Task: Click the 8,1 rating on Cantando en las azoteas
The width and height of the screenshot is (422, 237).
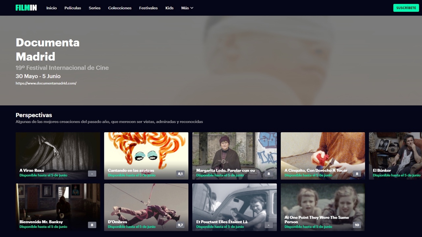Action: pos(180,173)
